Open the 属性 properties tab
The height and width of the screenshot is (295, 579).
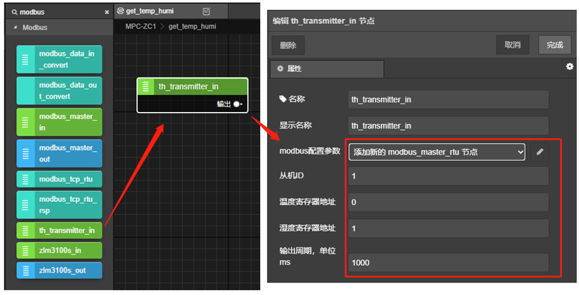point(327,69)
